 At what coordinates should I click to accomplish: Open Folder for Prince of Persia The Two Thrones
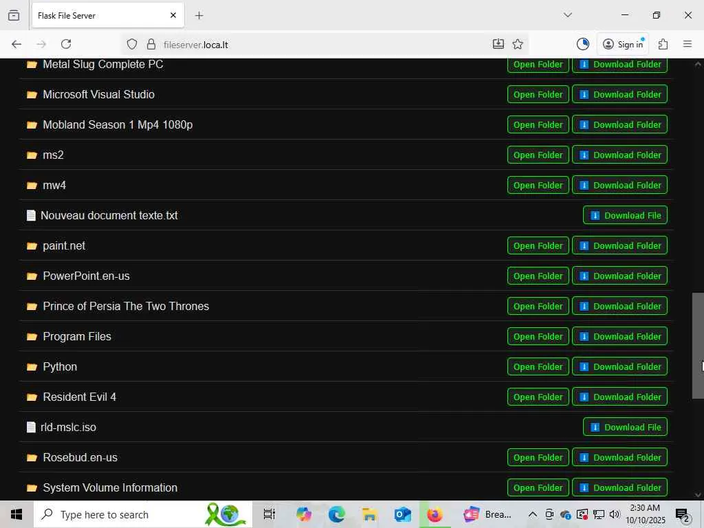click(538, 306)
